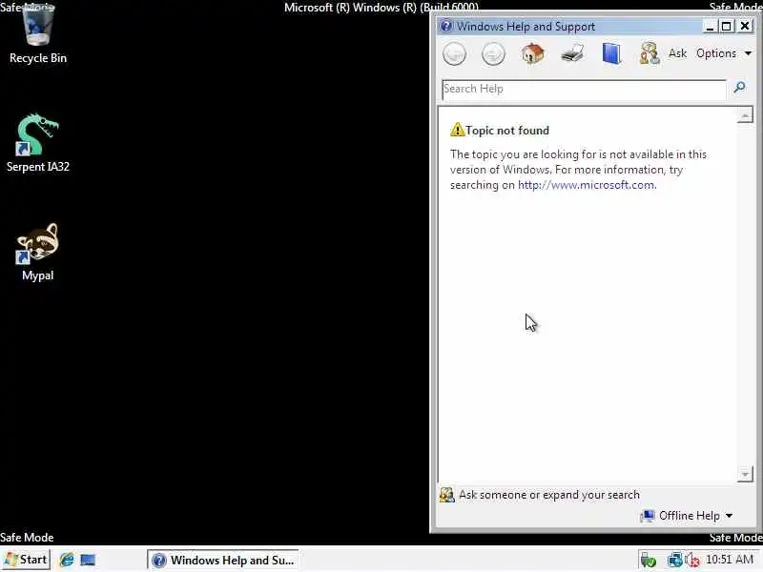Close the Windows Help and Support window
The image size is (763, 572).
coord(745,27)
